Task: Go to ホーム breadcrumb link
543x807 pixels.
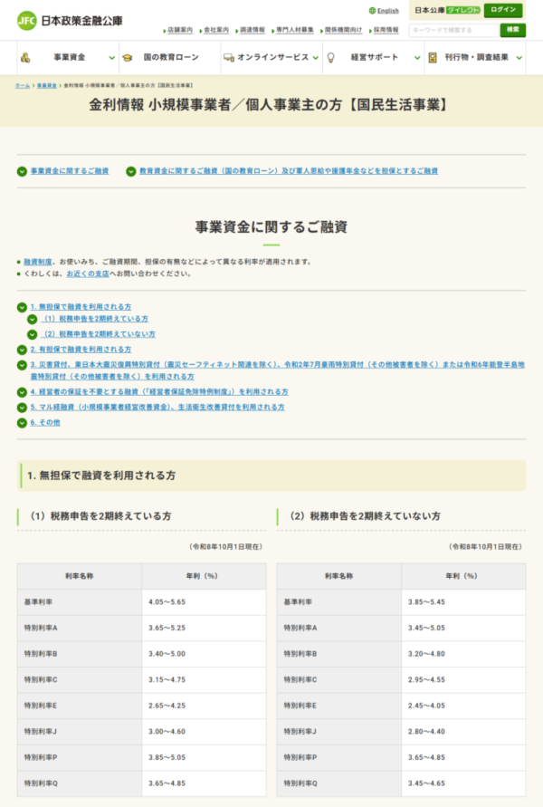Action: 23,85
